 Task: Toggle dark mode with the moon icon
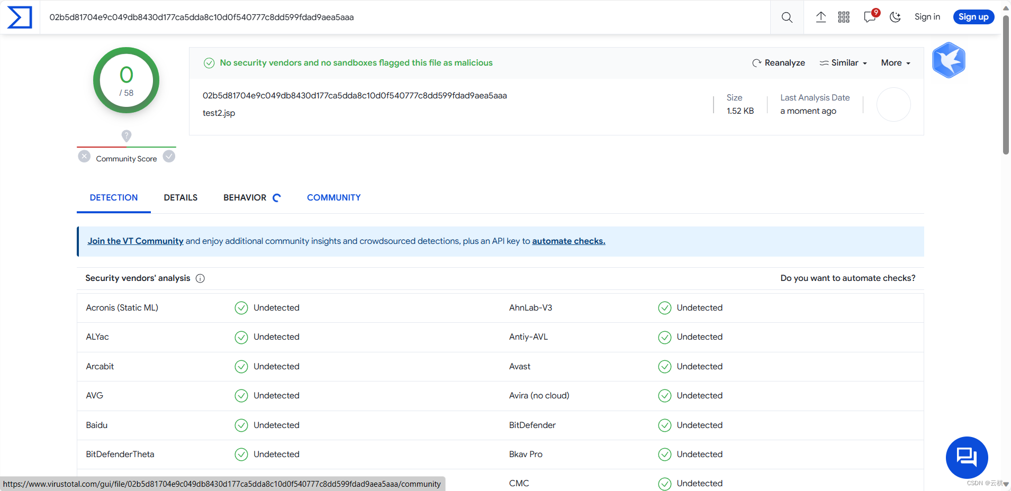896,17
